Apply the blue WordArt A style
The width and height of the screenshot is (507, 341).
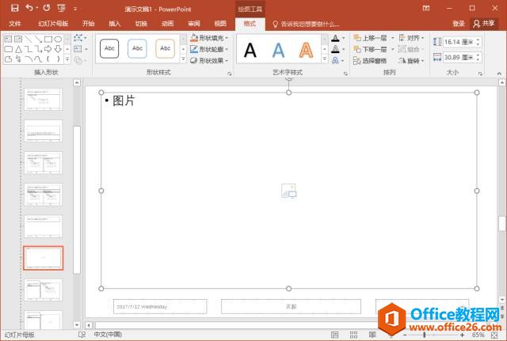click(278, 50)
